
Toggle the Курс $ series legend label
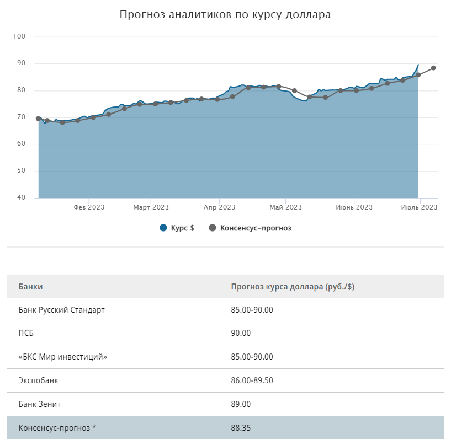click(182, 228)
